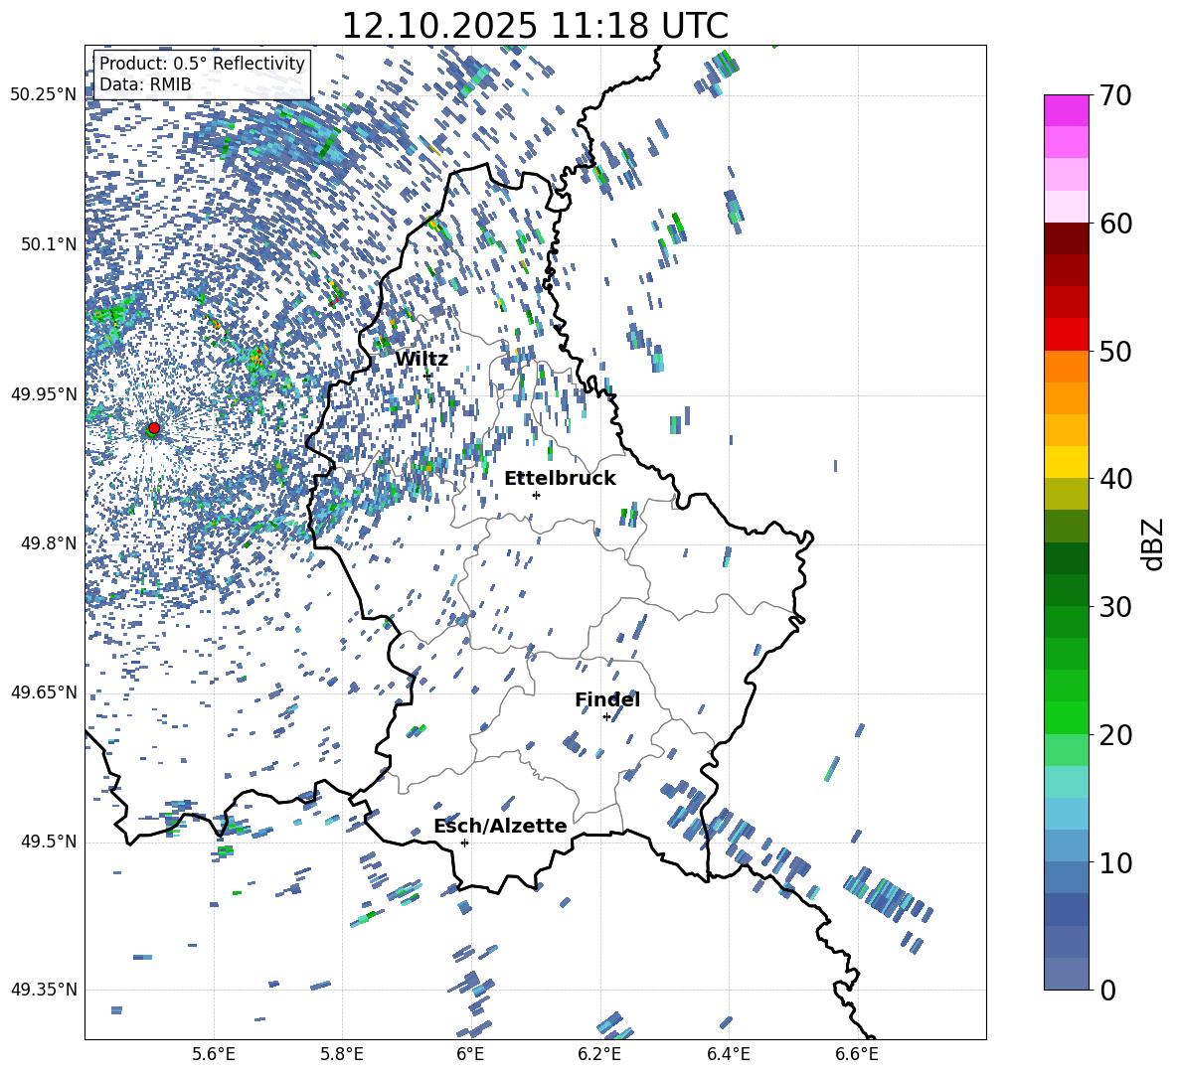1177x1074 pixels.
Task: Select the Esch/Alzette city label
Action: tap(500, 827)
